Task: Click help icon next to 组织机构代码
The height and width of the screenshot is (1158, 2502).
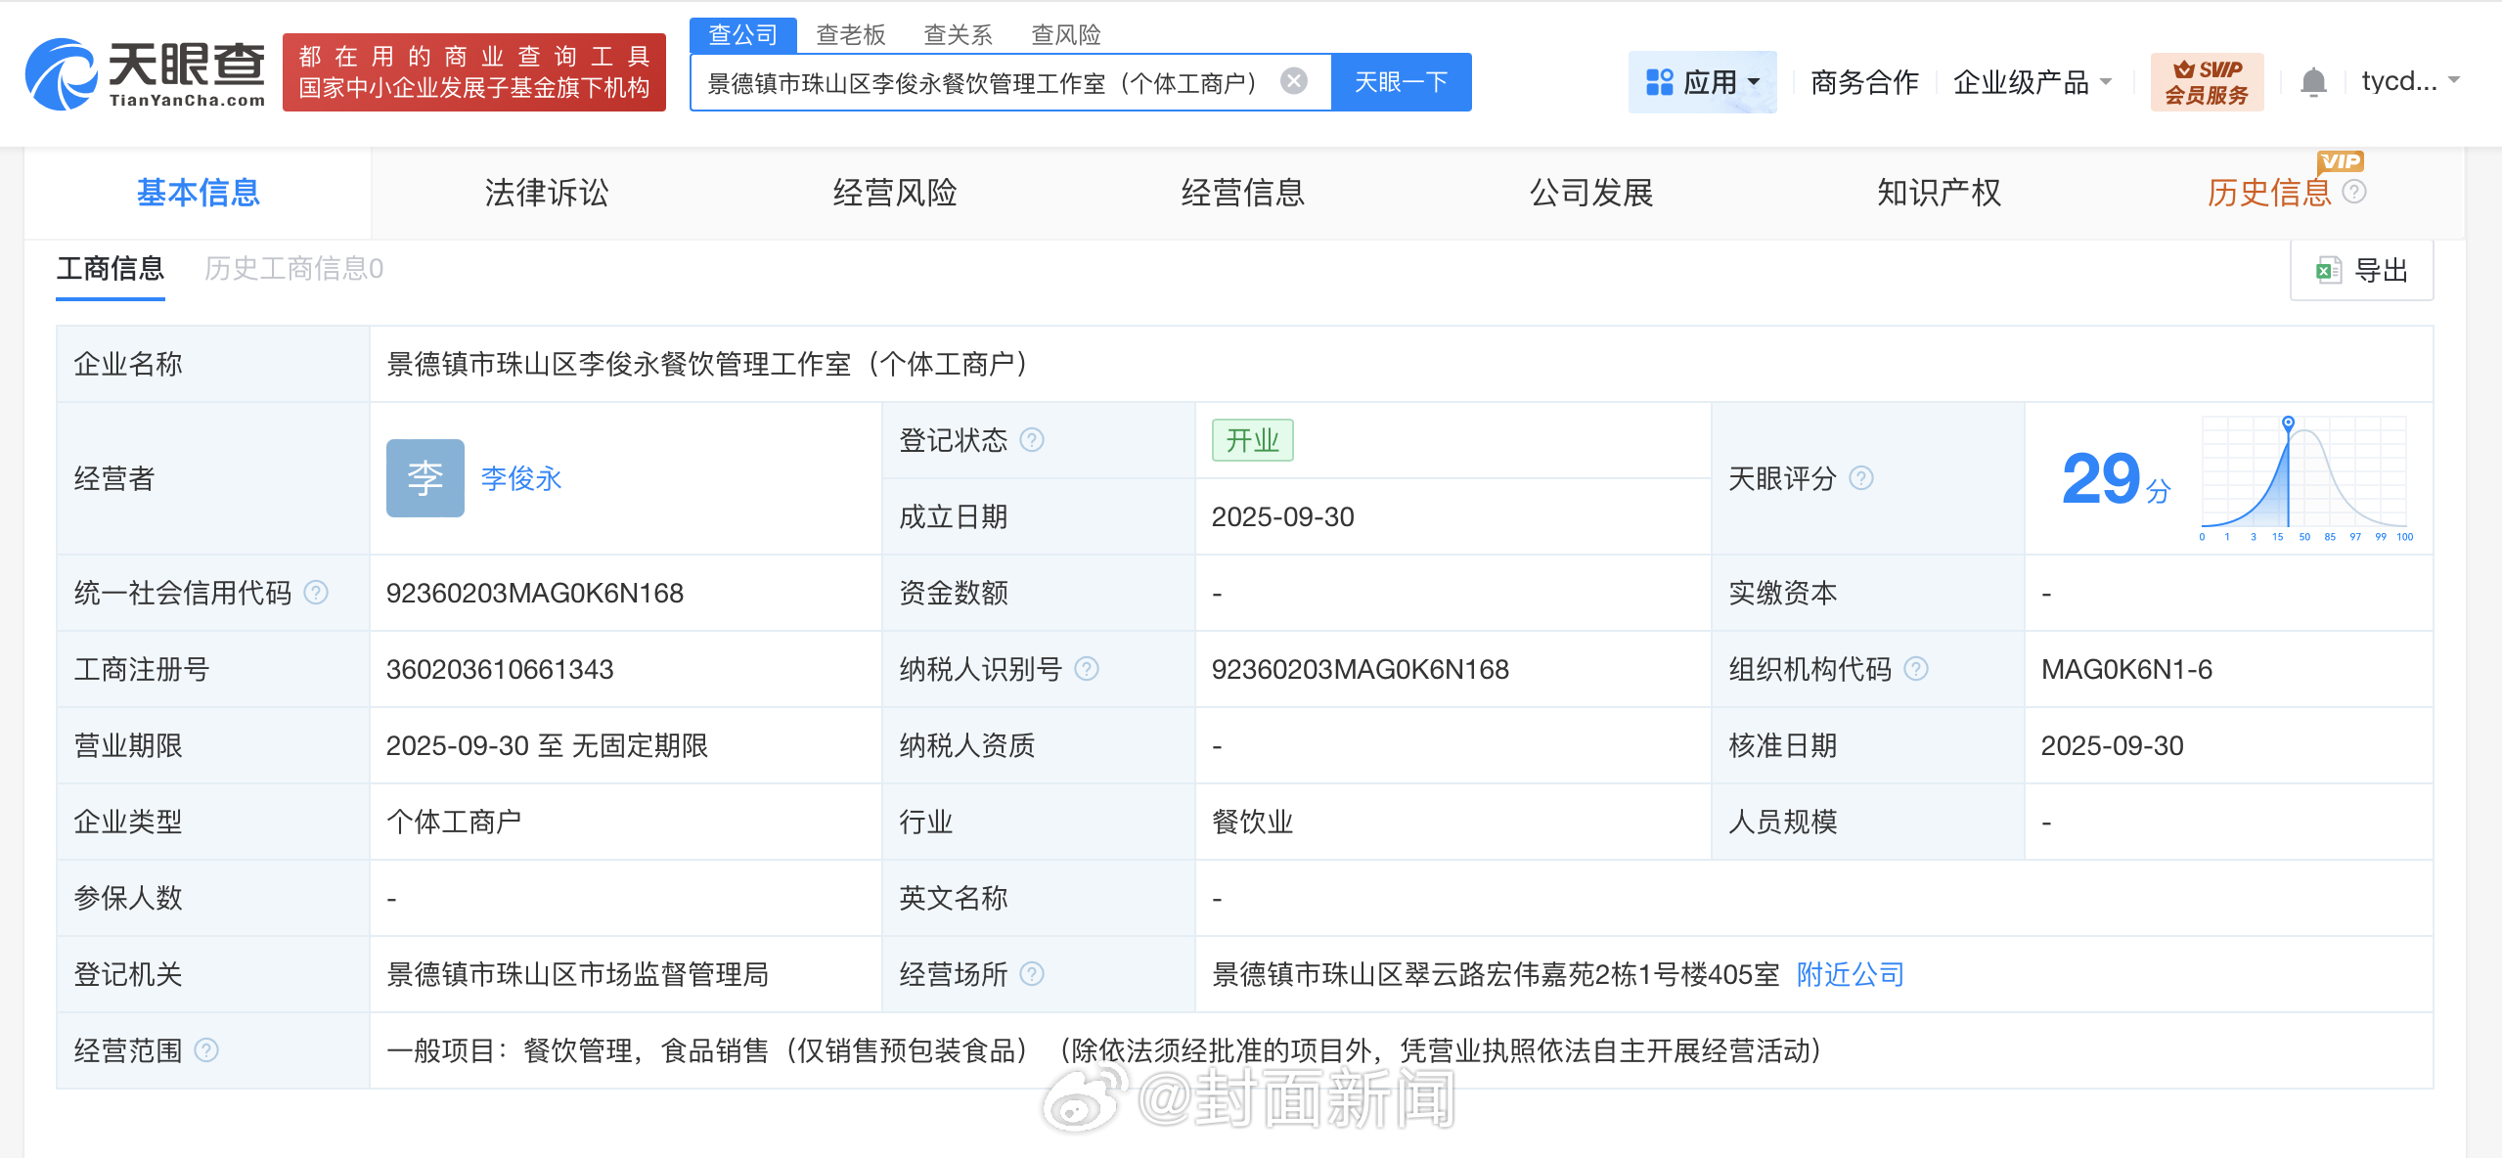Action: tap(1916, 669)
